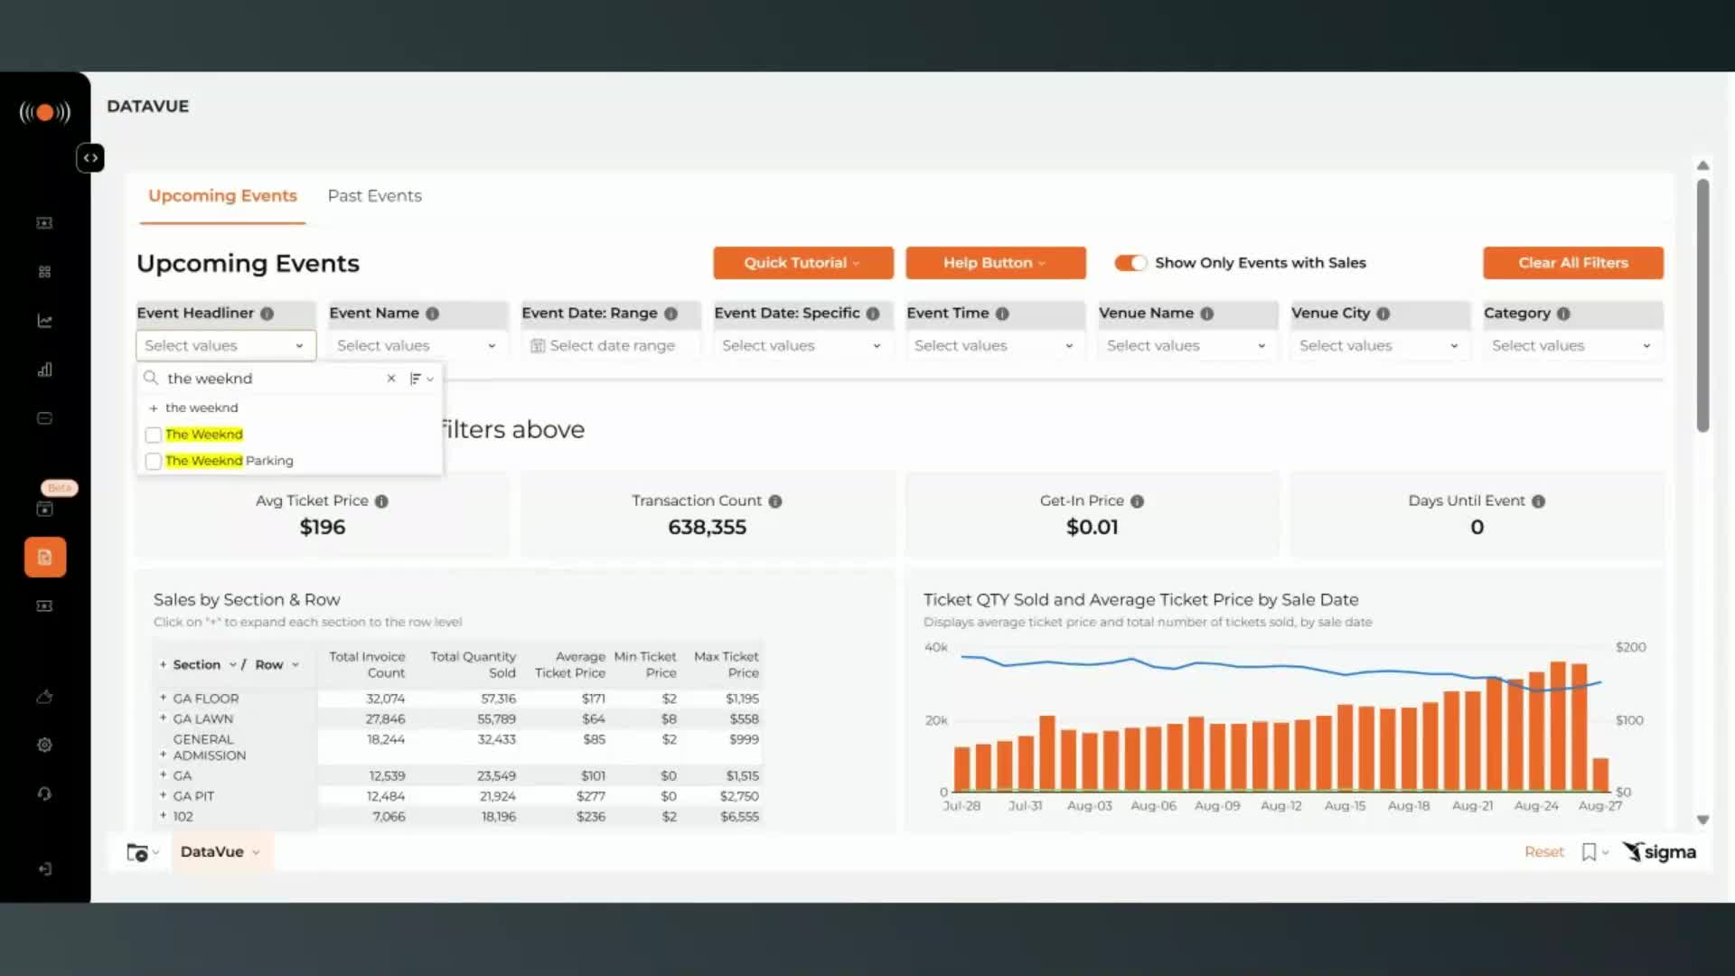This screenshot has height=976, width=1735.
Task: Open the first ticket icon in the left sidebar
Action: (x=44, y=223)
